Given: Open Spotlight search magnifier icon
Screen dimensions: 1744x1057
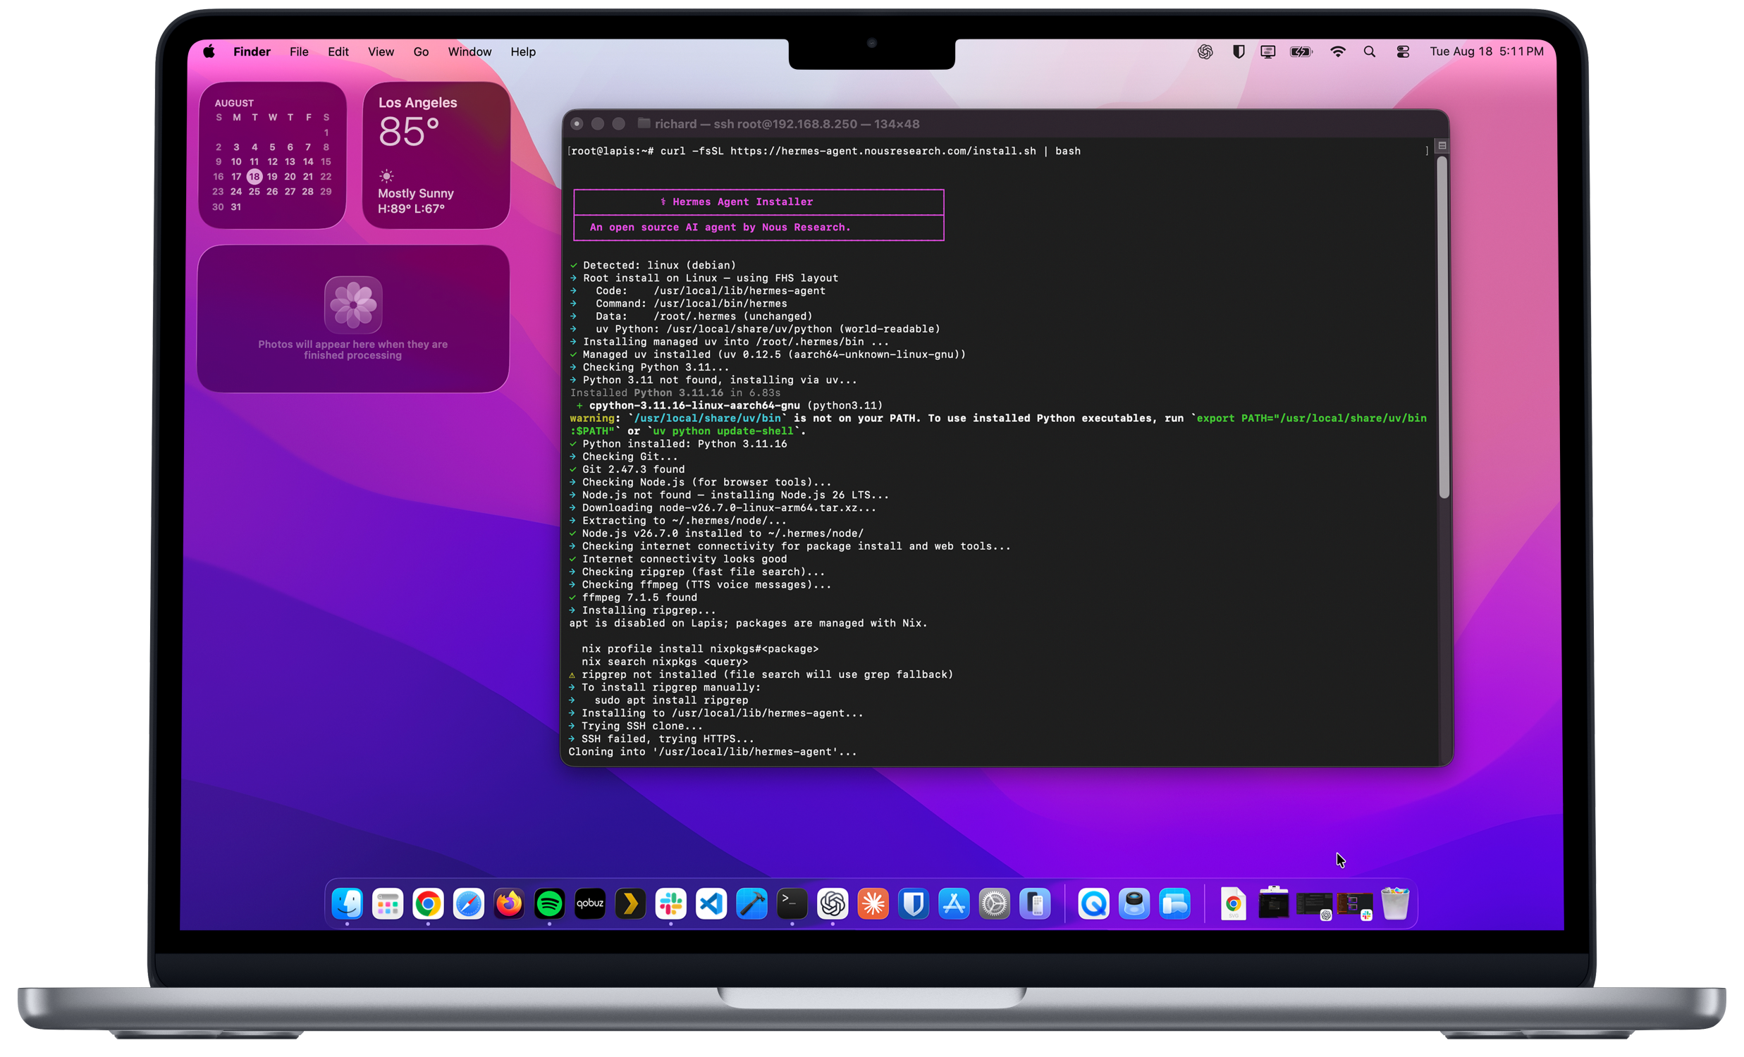Looking at the screenshot, I should tap(1370, 51).
